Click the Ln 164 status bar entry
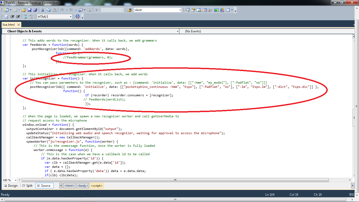This screenshot has width=359, height=202. point(270,195)
